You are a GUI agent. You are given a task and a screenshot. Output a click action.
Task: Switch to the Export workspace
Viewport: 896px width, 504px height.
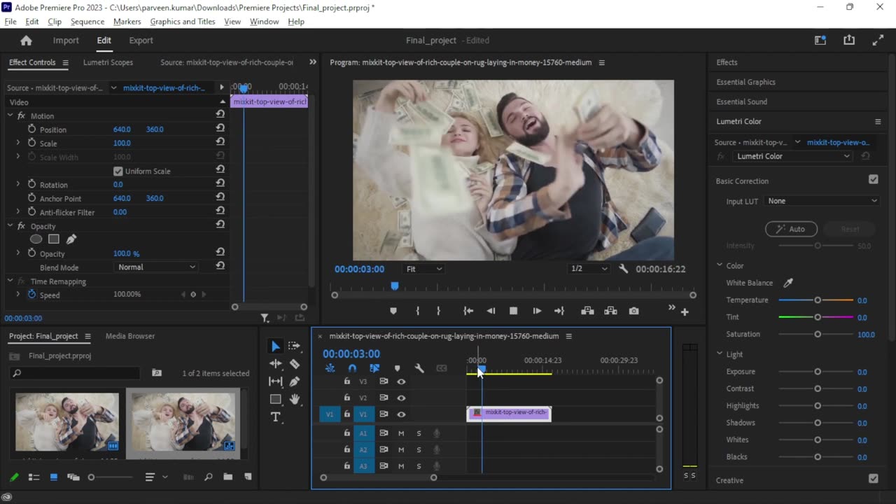click(141, 41)
